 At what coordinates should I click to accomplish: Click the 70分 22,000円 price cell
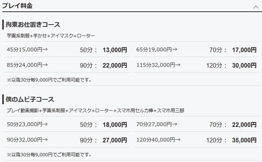point(233,125)
